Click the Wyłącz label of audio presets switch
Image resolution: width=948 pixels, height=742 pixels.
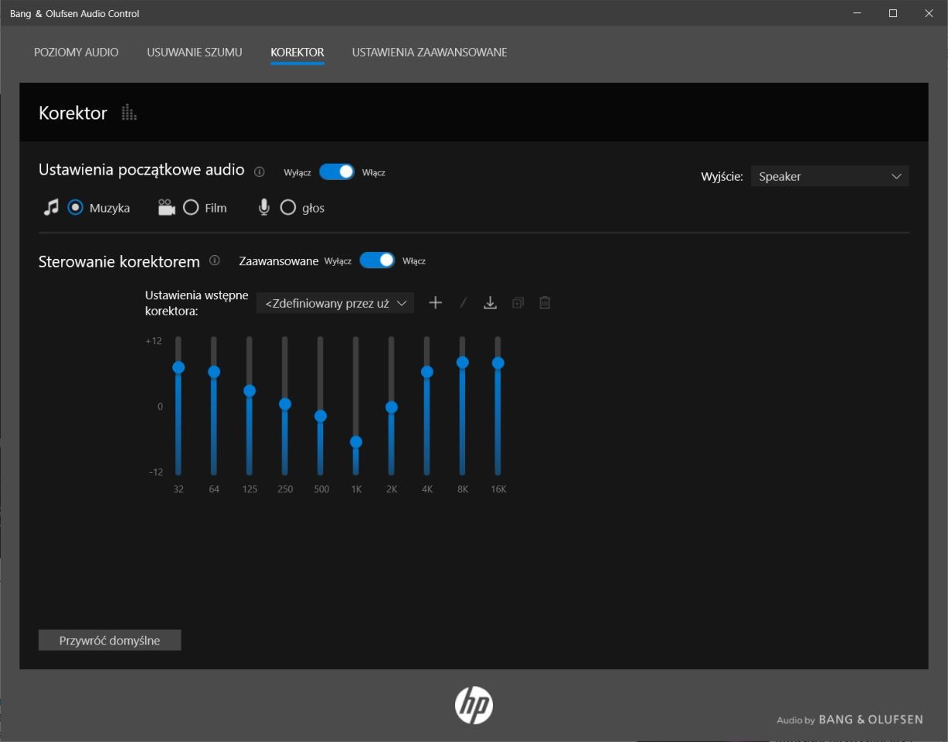point(297,172)
